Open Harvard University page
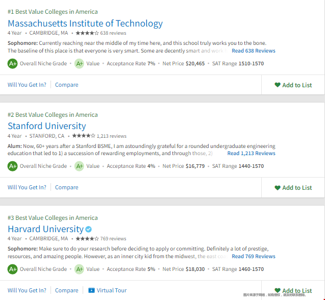 click(45, 229)
